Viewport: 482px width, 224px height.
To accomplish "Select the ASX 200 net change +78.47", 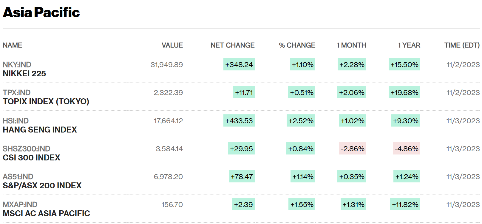I will 242,177.
